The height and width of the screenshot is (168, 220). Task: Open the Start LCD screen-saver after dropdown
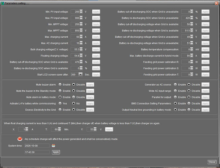[x=81, y=74]
